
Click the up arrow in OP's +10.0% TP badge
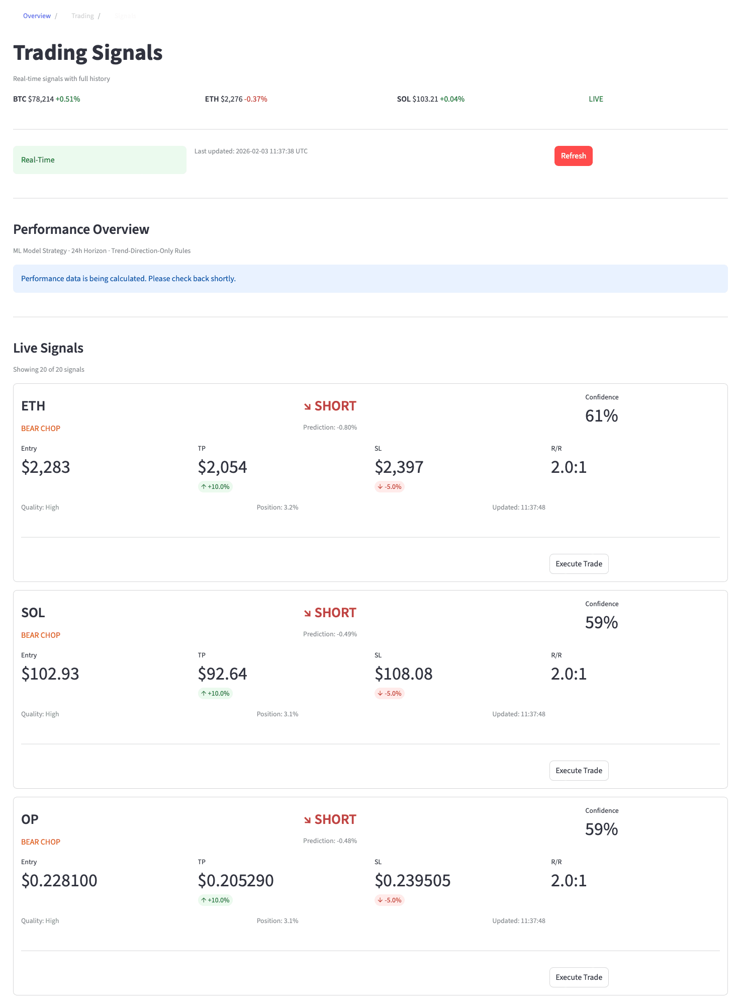(x=204, y=900)
